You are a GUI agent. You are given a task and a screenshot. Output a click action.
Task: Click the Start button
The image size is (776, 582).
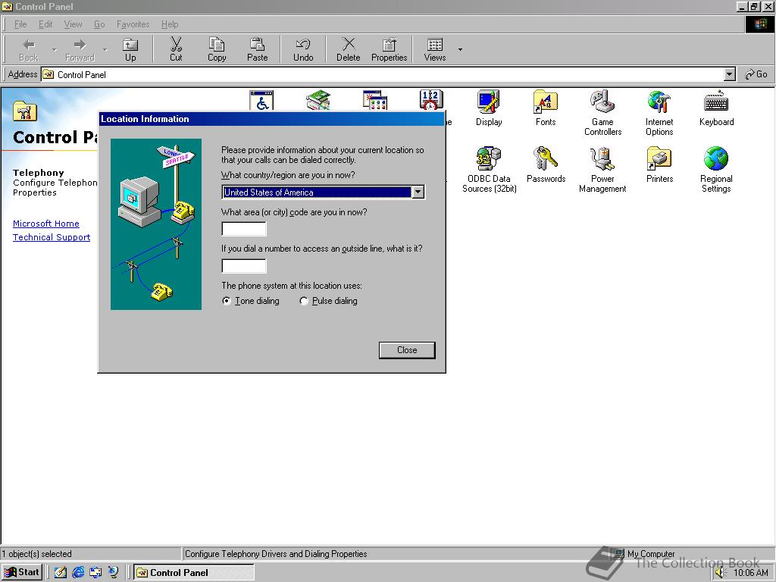point(22,572)
